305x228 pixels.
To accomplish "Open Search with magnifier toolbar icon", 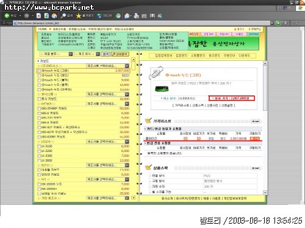I will coord(63,16).
